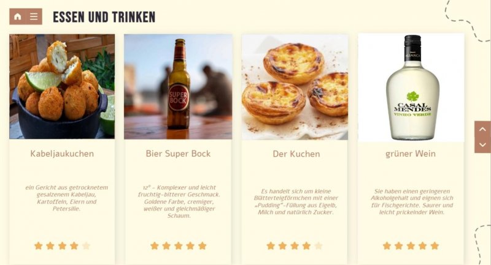Click the Essen und Trinken heading
Screen dimensions: 491x265
104,17
